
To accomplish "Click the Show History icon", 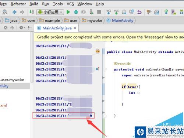I will coord(124,12).
